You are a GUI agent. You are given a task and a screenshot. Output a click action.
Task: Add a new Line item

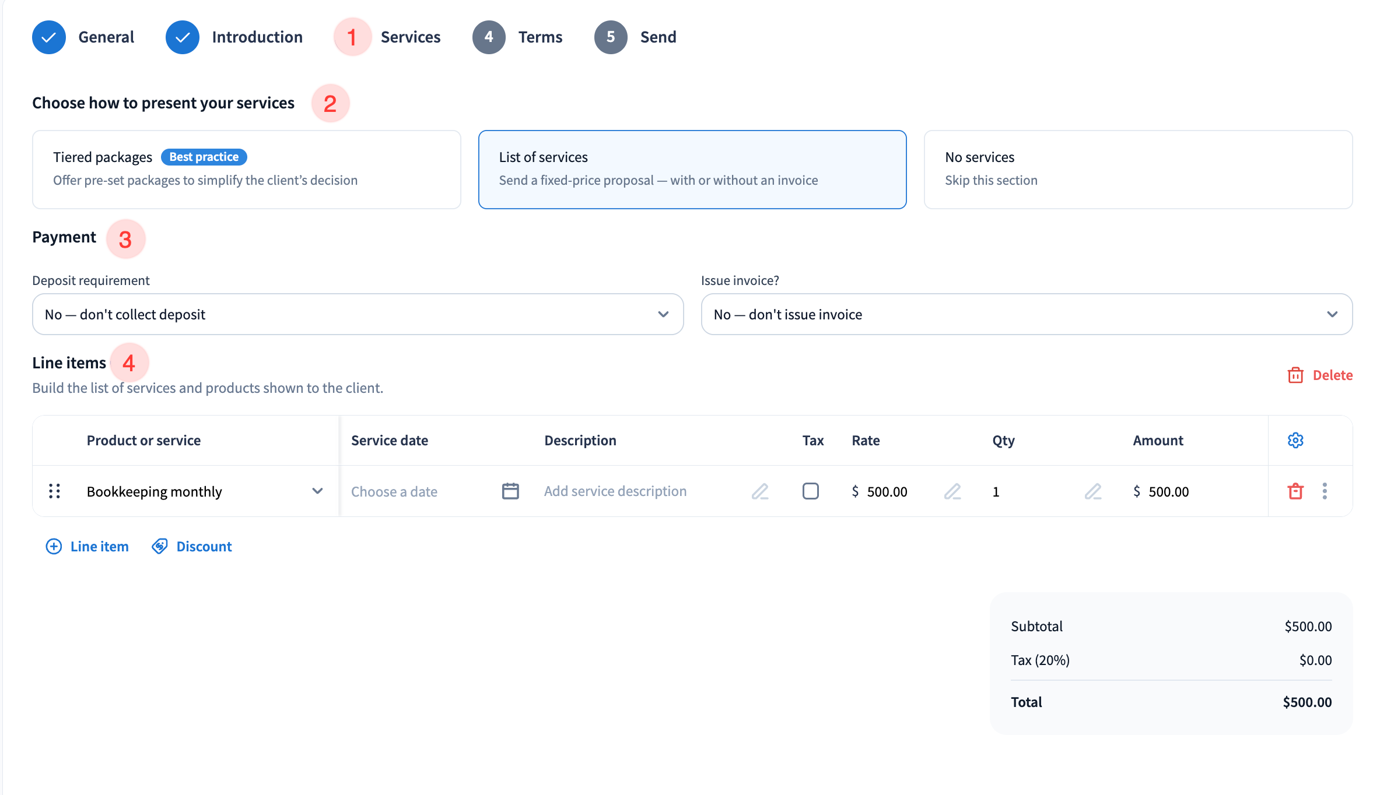87,546
